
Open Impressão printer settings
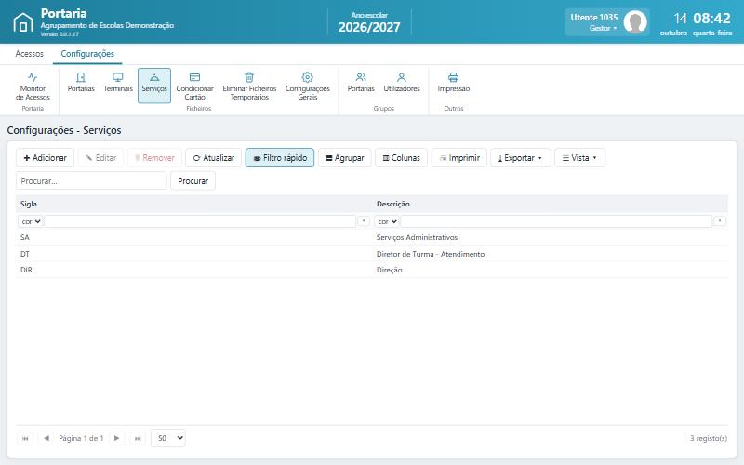click(x=454, y=82)
